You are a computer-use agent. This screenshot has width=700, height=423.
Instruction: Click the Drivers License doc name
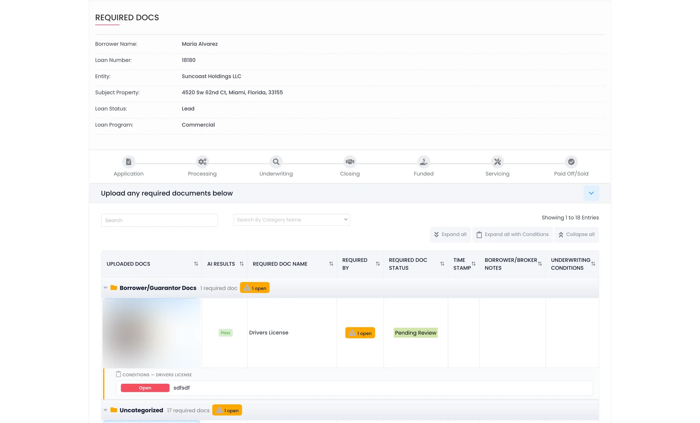pos(269,333)
